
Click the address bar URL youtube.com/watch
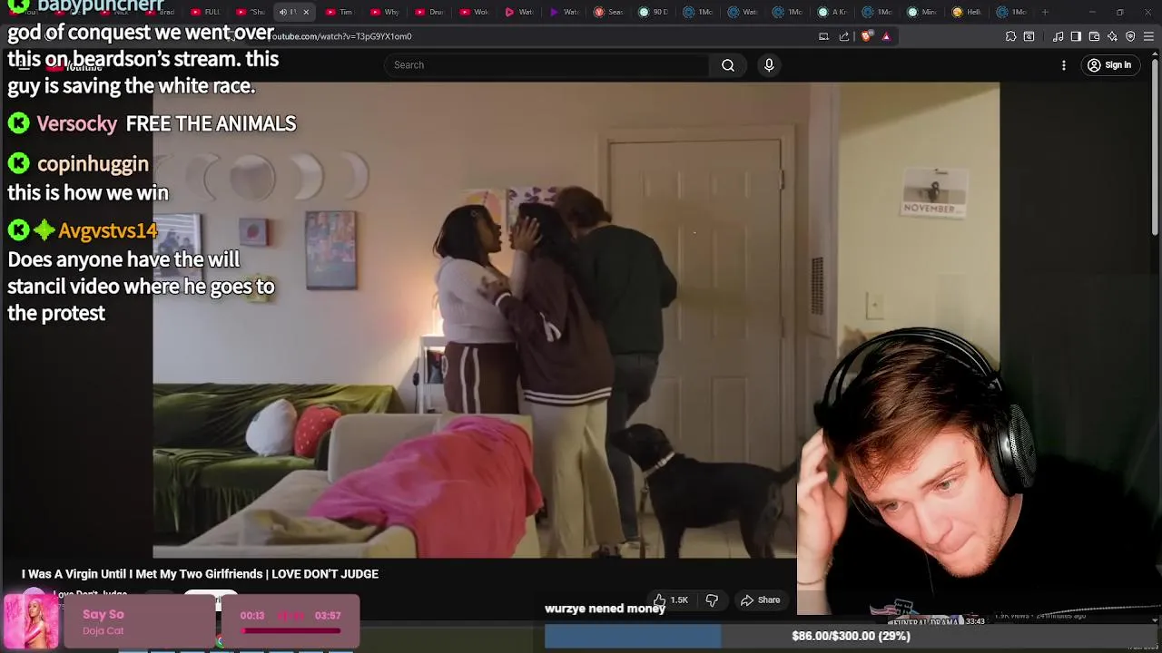[341, 36]
